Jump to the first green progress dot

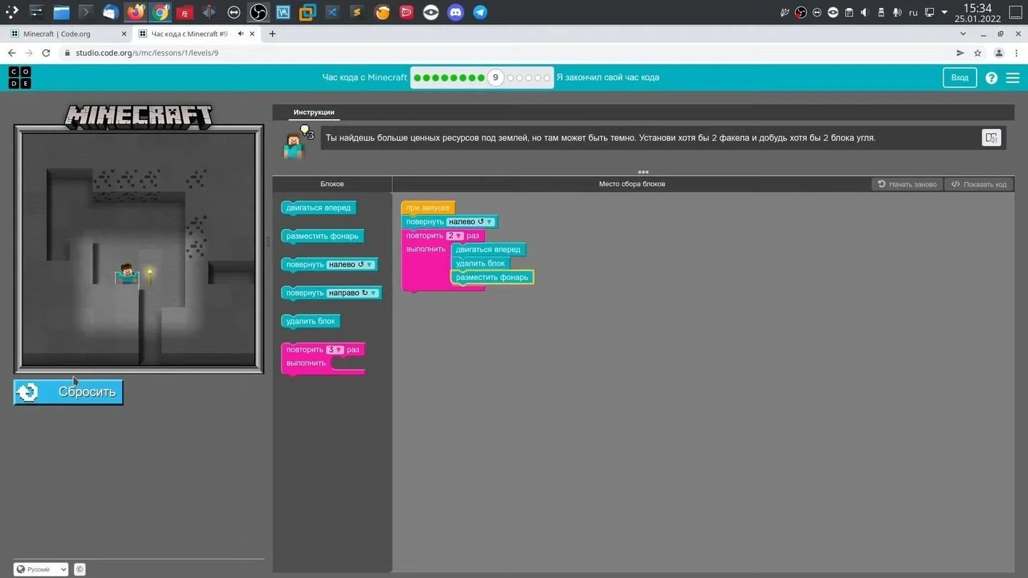click(417, 78)
